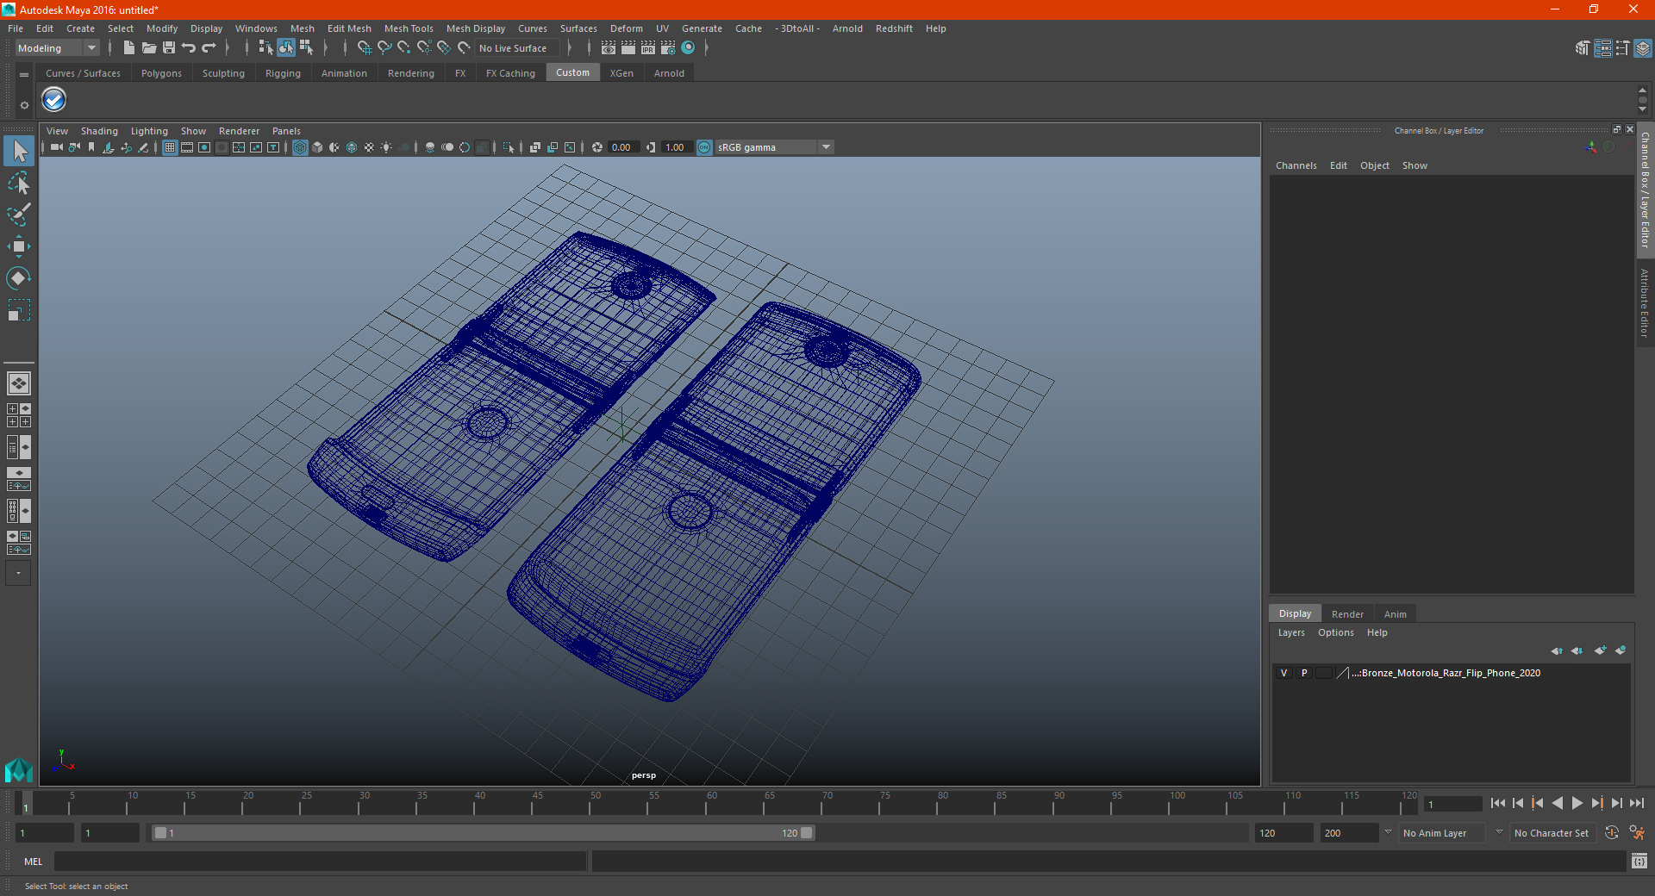The width and height of the screenshot is (1655, 896).
Task: Click the MEL command line input
Action: [320, 861]
